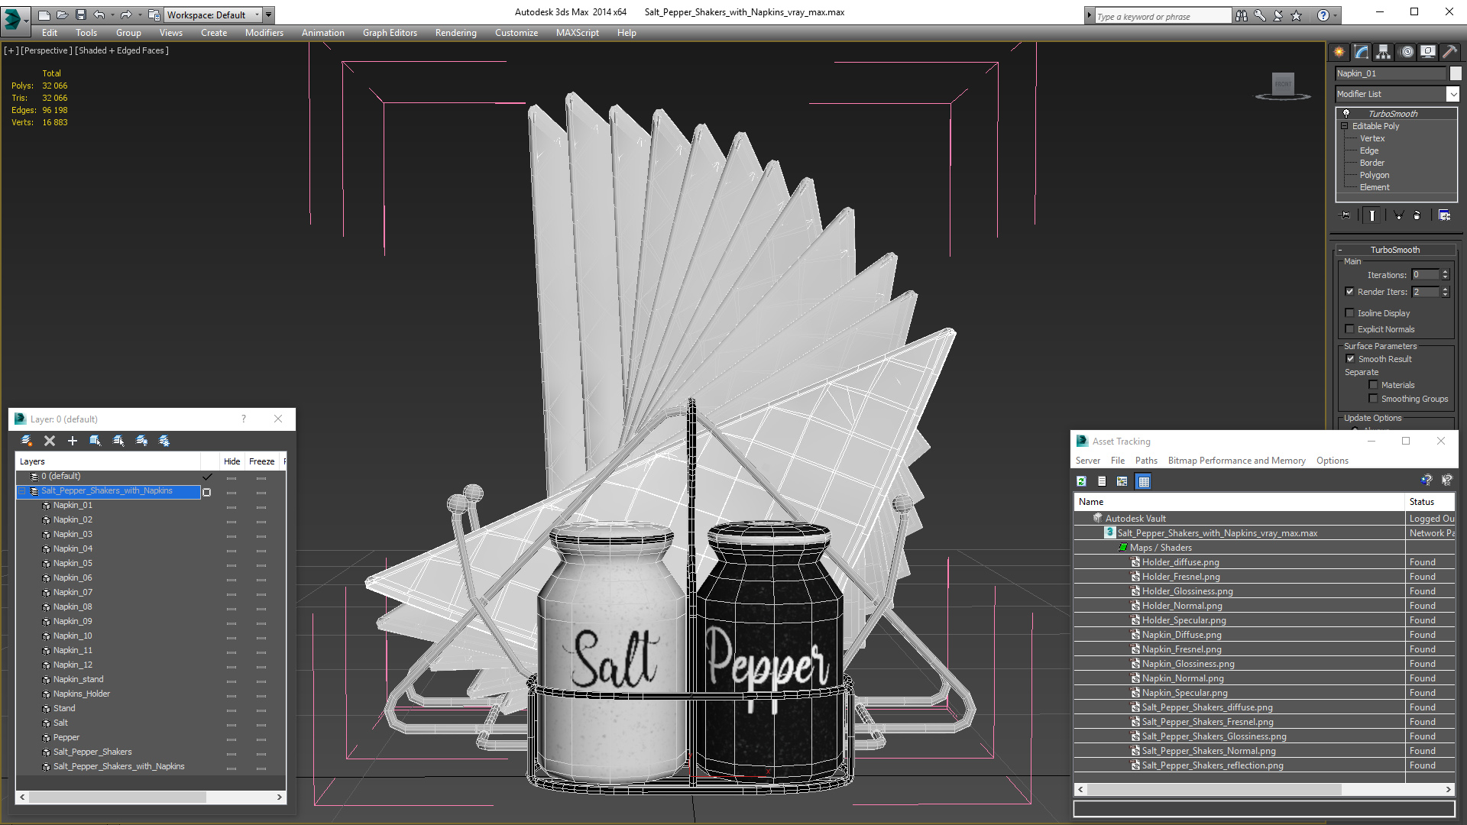Click Refresh icon in Asset Tracking
The image size is (1467, 825).
click(1081, 481)
